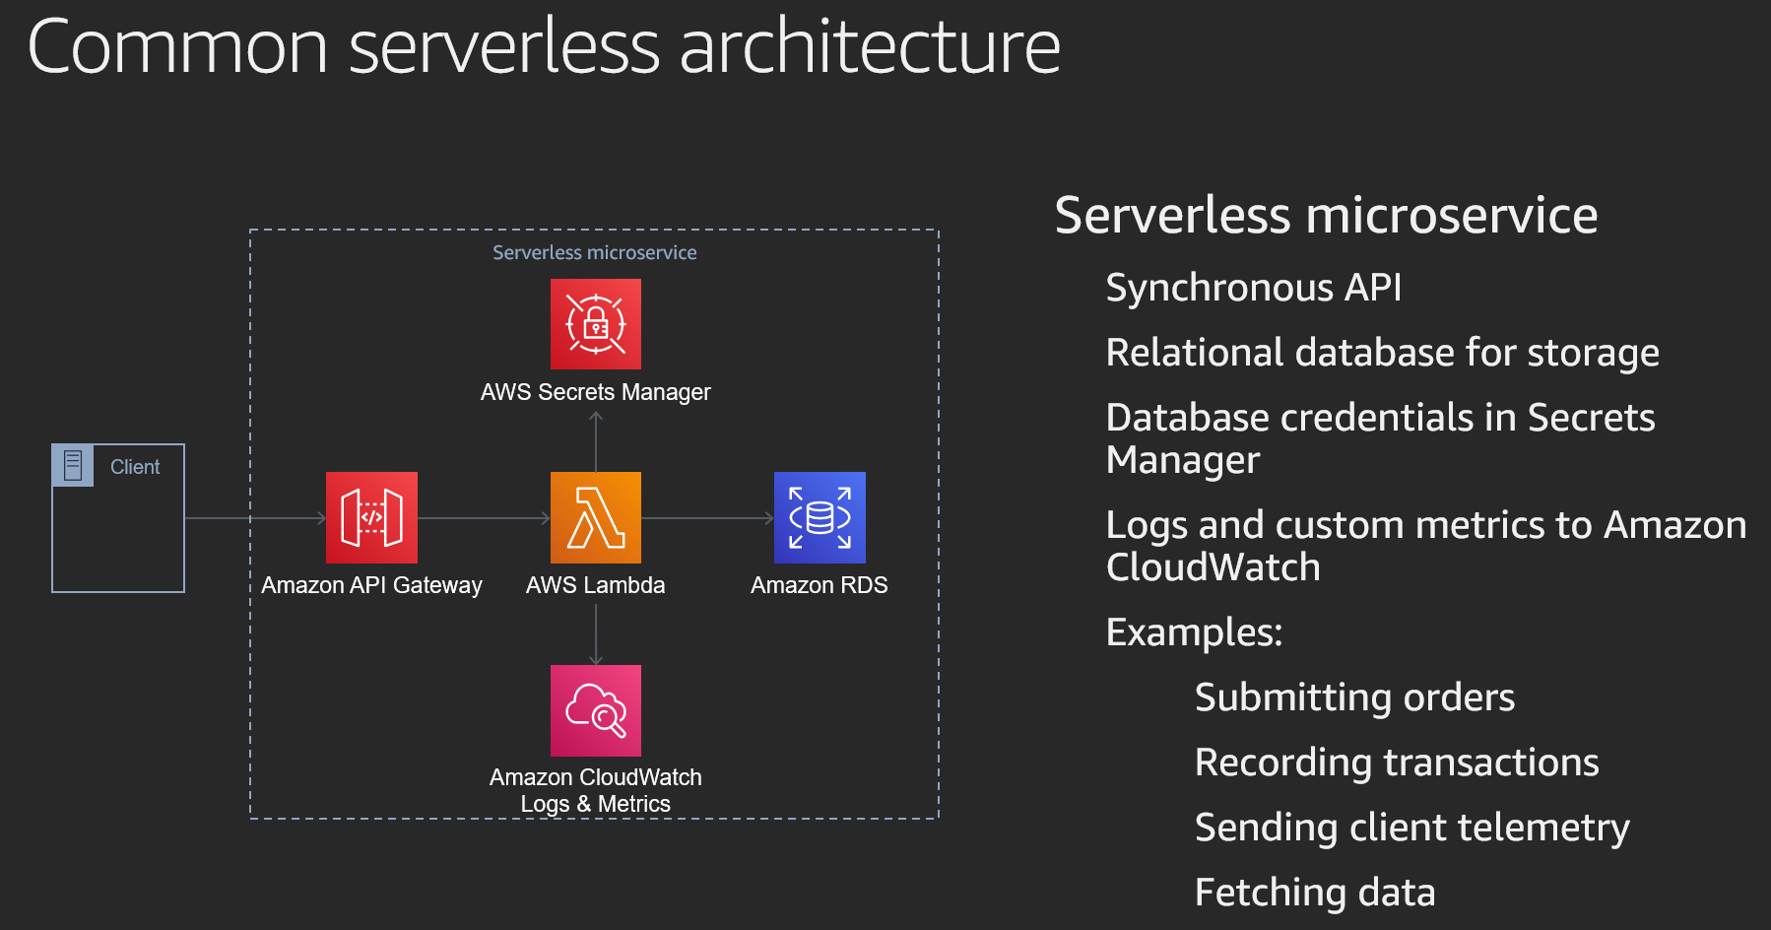The image size is (1771, 930).
Task: Click the 'Amazon RDS' label
Action: pos(820,585)
